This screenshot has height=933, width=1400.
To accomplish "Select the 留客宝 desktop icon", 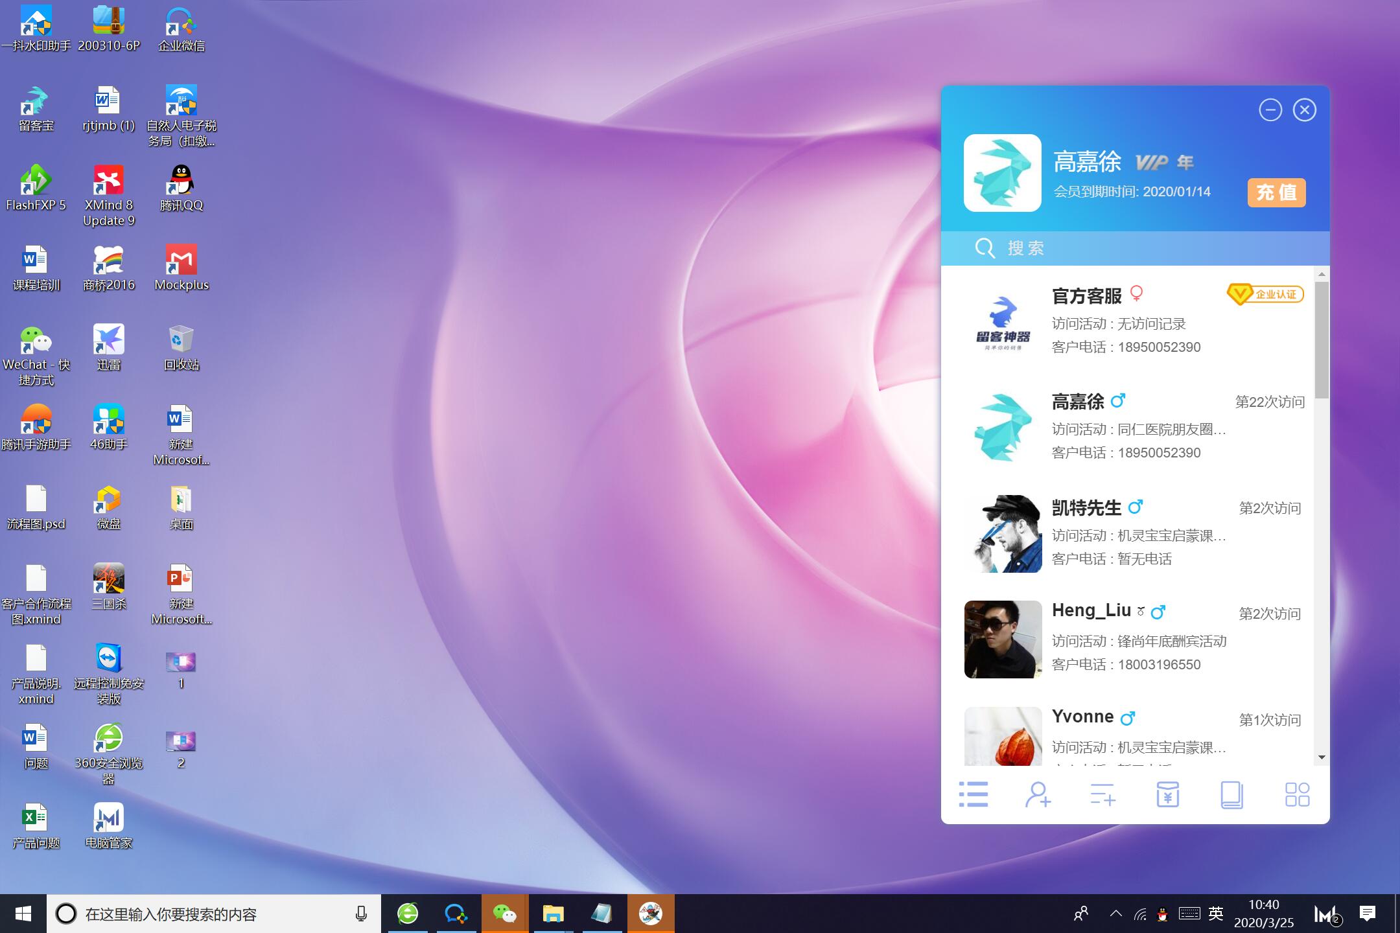I will click(36, 109).
